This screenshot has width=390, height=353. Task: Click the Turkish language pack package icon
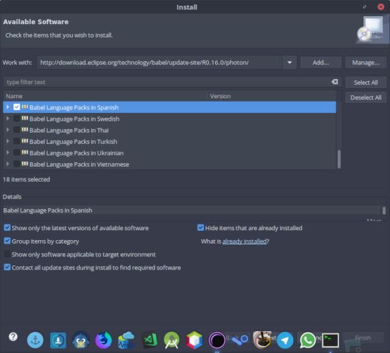pyautogui.click(x=25, y=141)
